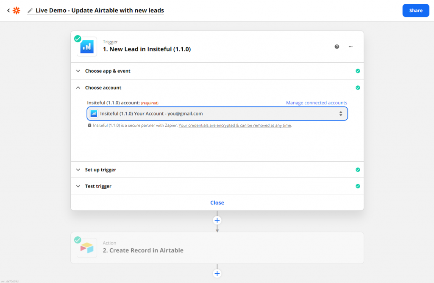The width and height of the screenshot is (434, 283).
Task: Click the small Insiteful icon inside the account field
Action: point(94,114)
